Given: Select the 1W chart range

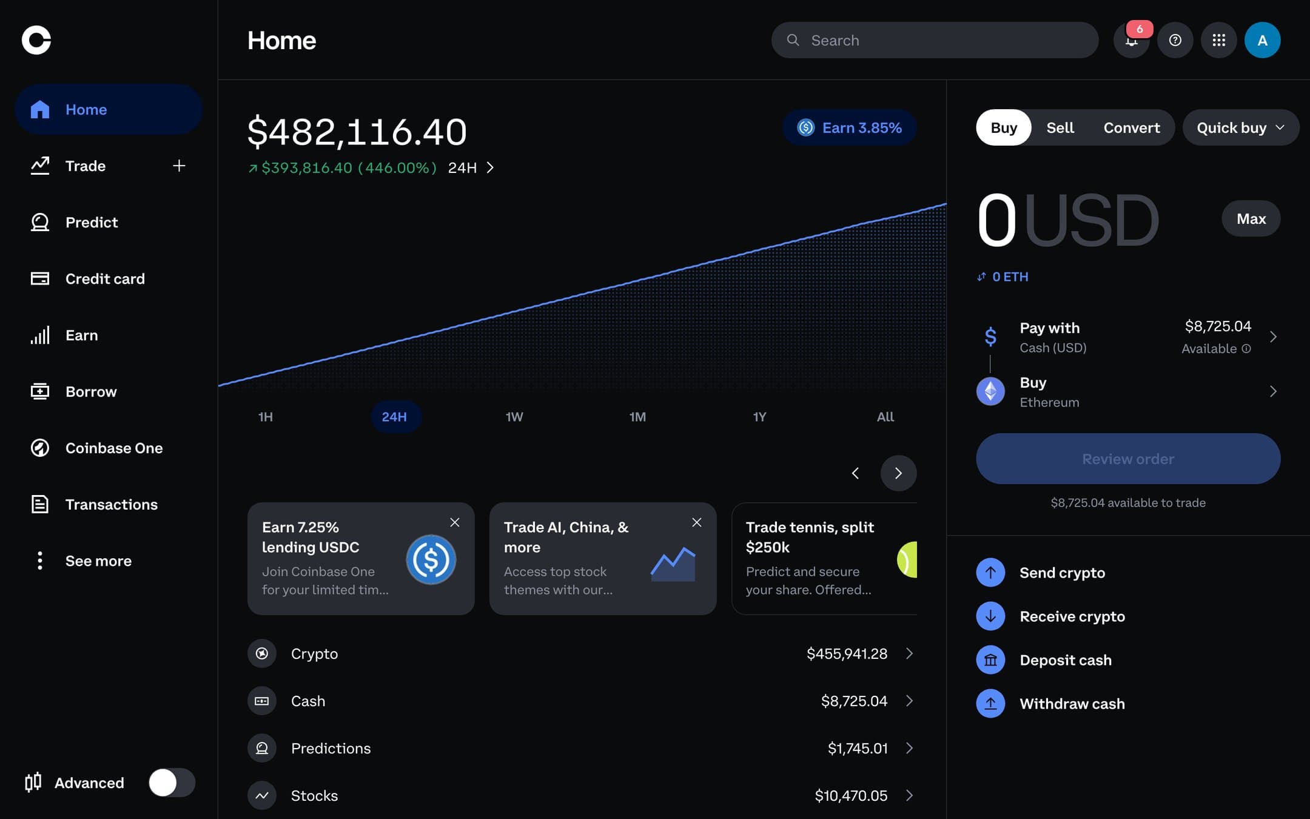Looking at the screenshot, I should (514, 417).
